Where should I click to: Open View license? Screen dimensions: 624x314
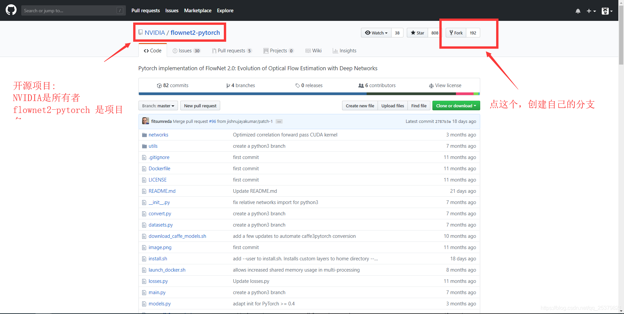tap(445, 85)
